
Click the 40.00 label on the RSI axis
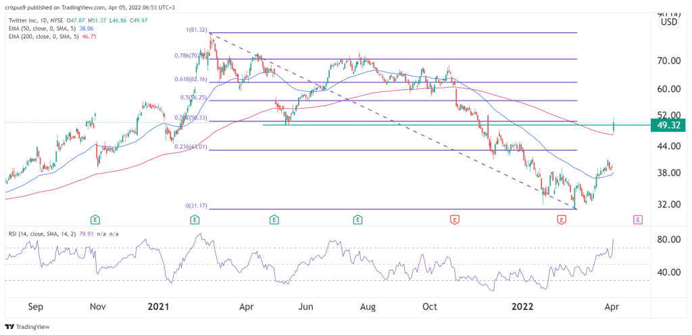pyautogui.click(x=669, y=272)
